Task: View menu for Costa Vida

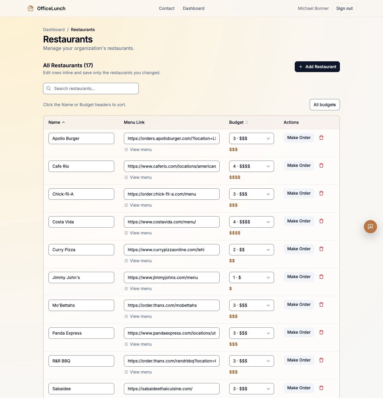Action: click(138, 233)
